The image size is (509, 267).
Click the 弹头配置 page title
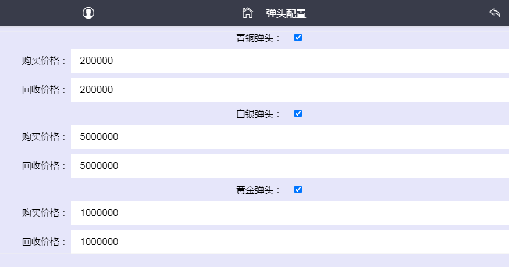click(x=286, y=13)
